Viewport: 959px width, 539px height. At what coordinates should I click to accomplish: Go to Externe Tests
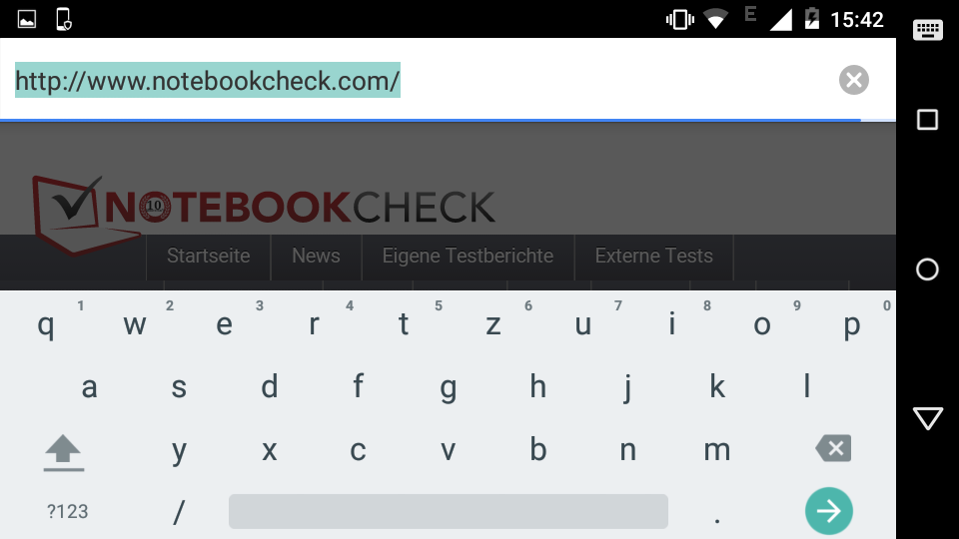pyautogui.click(x=653, y=256)
